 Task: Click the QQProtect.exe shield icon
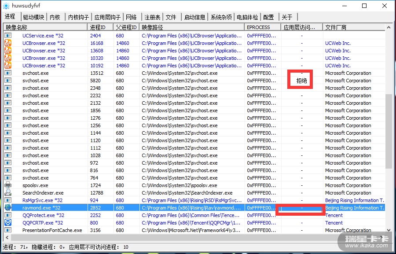coord(8,215)
